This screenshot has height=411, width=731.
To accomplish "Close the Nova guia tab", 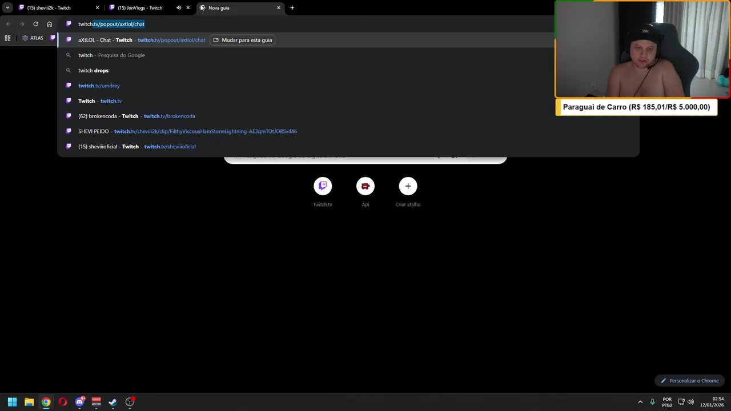I will 279,8.
